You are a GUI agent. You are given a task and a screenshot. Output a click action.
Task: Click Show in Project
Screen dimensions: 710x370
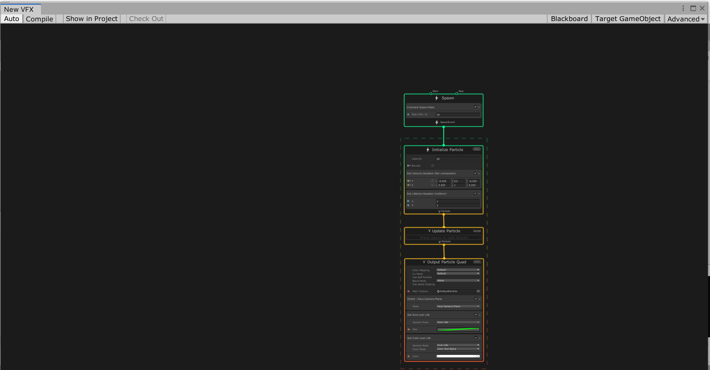pos(92,19)
